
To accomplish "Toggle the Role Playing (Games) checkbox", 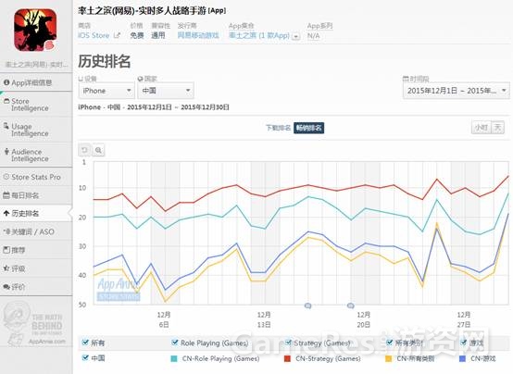I will (174, 343).
